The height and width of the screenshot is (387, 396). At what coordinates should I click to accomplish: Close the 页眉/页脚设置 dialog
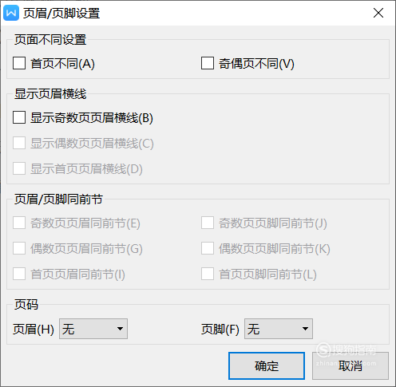378,13
